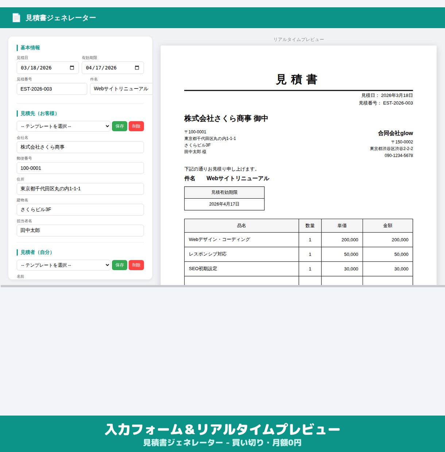Edit the 見積日 date field
The image size is (445, 452).
pos(48,68)
